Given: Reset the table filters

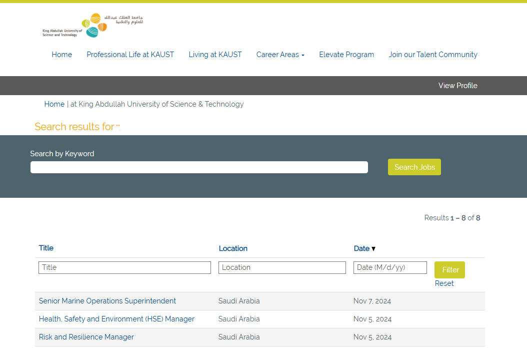Looking at the screenshot, I should pos(444,283).
